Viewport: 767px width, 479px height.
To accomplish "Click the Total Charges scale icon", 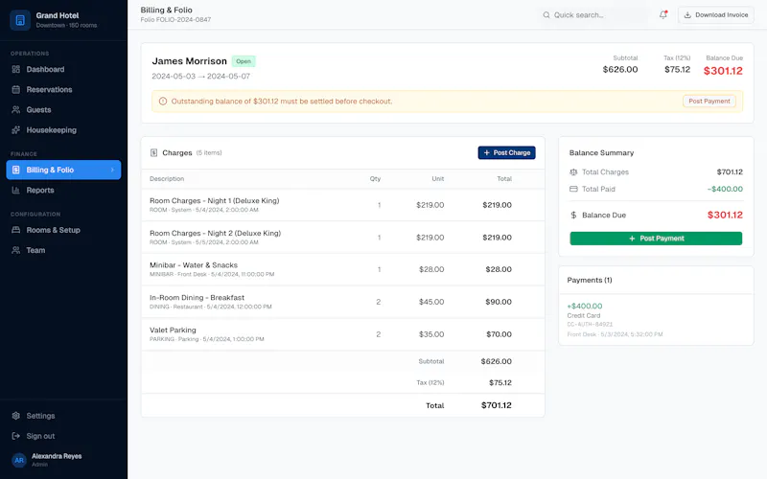I will point(573,172).
